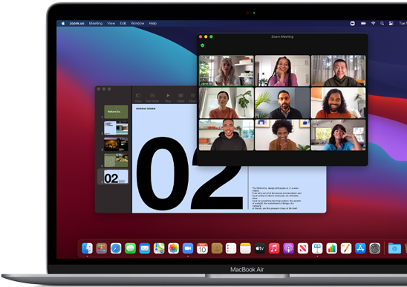Open Messages from the Dock
The image size is (407, 287).
click(x=130, y=248)
